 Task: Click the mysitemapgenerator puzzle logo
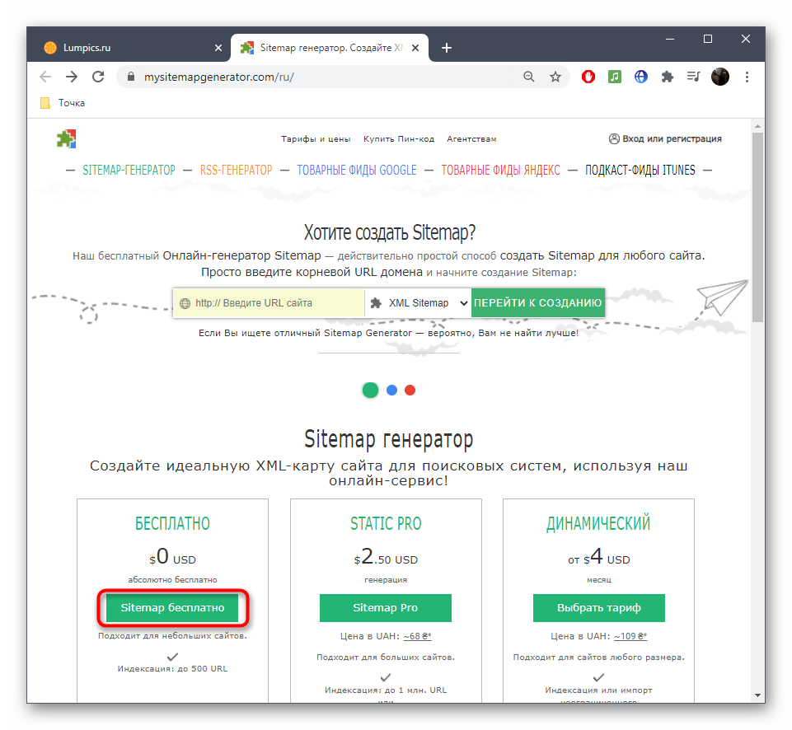pos(66,138)
